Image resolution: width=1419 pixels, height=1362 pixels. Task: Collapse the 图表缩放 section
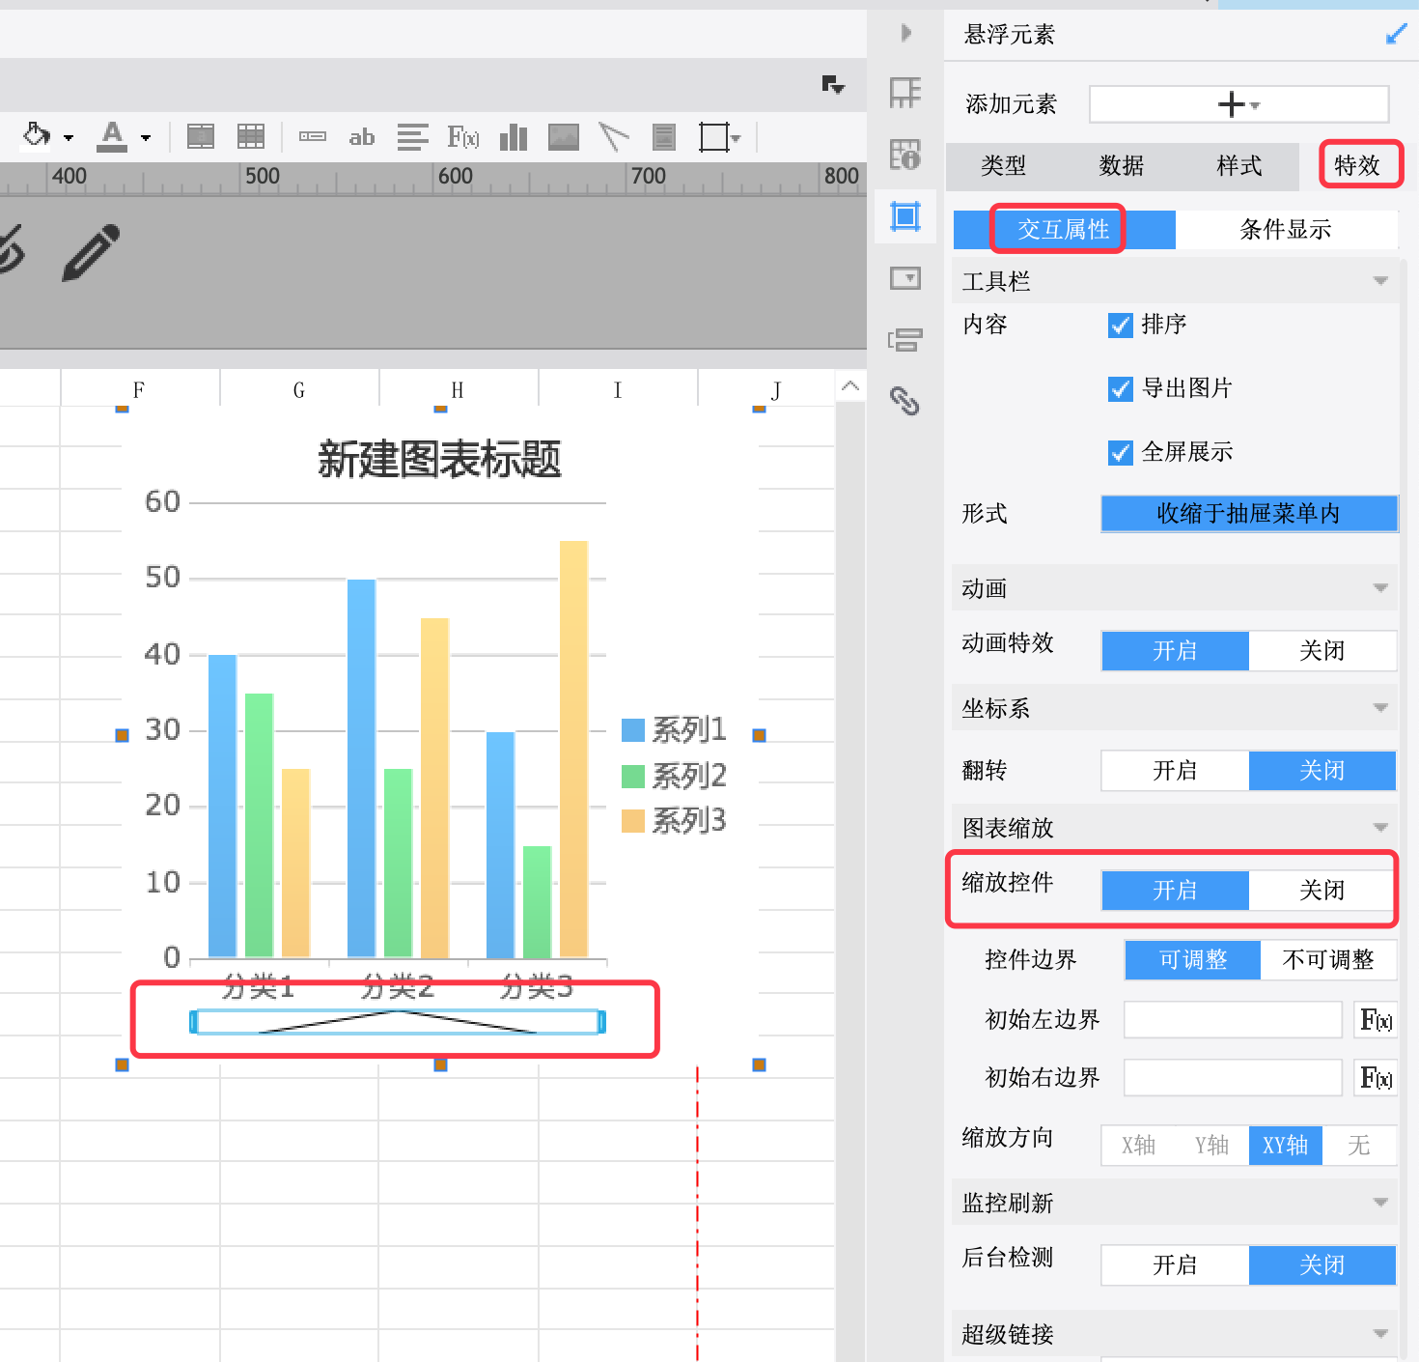[1380, 828]
